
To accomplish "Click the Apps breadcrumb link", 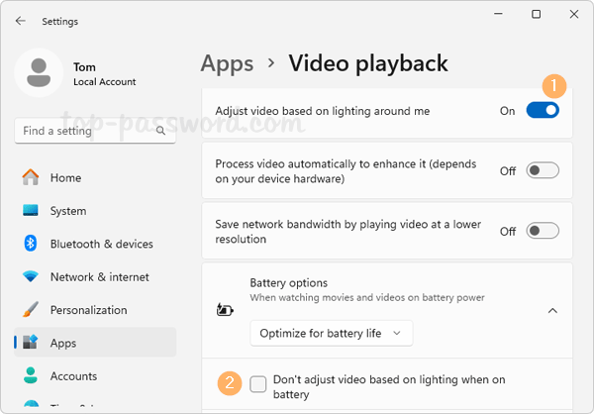I will coord(227,64).
